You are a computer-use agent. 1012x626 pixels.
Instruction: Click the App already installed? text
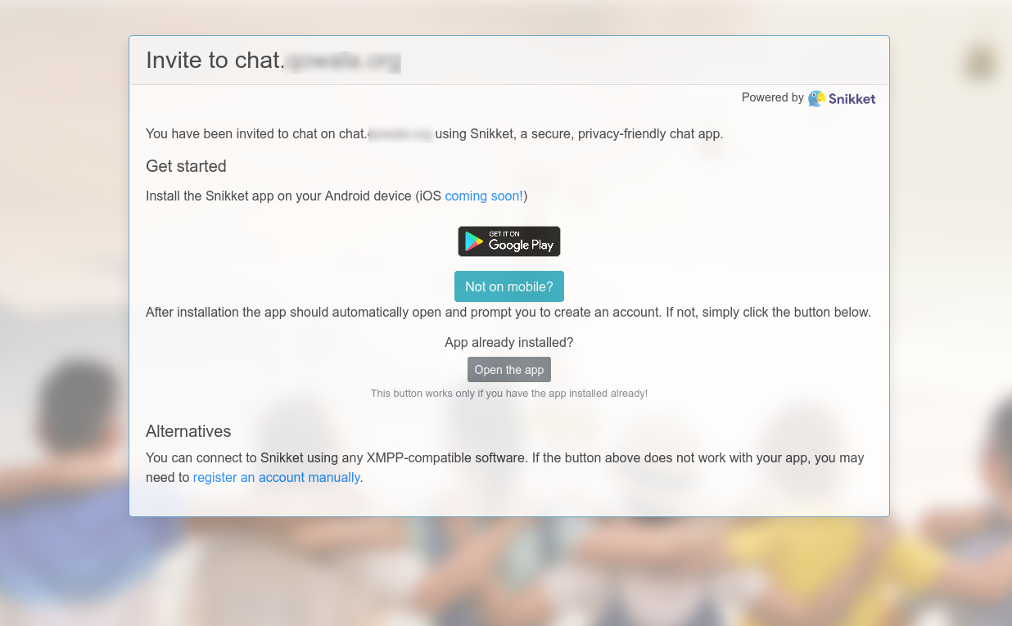(x=509, y=342)
